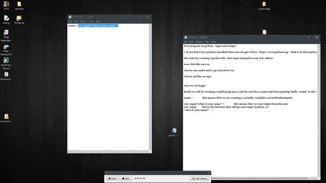Open the File menu in the left Notepad
This screenshot has width=326, height=183.
[70, 21]
